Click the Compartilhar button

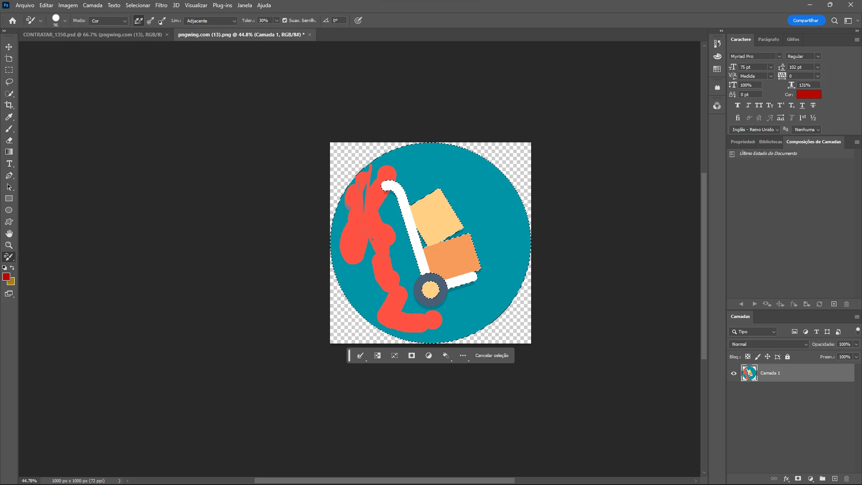click(x=805, y=21)
